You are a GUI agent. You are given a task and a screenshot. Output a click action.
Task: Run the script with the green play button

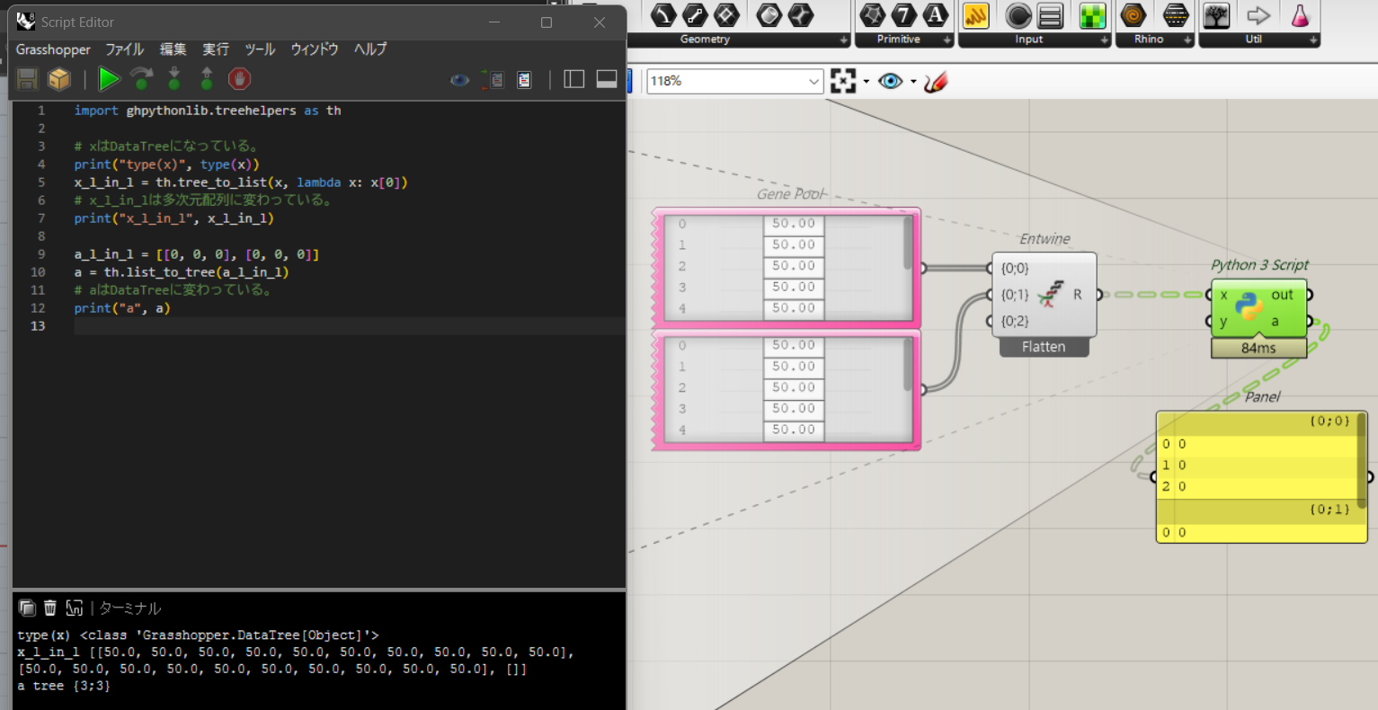tap(109, 79)
